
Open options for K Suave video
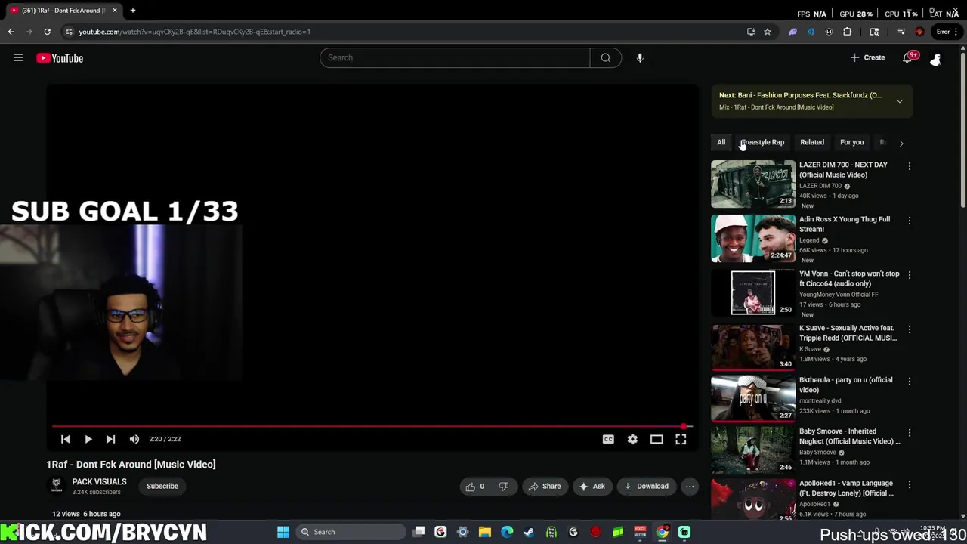[x=910, y=329]
